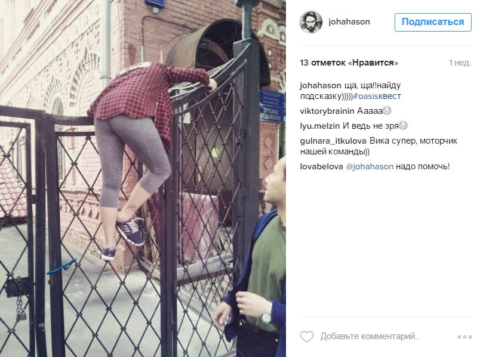Image resolution: width=486 pixels, height=357 pixels.
Task: Open commenter viktorybrainin's profile
Action: tap(327, 111)
